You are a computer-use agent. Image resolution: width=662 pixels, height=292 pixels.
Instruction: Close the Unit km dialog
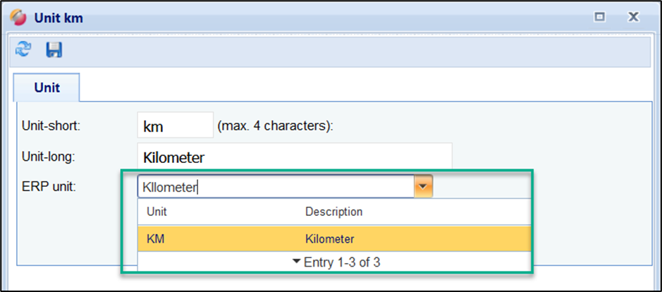pos(633,18)
